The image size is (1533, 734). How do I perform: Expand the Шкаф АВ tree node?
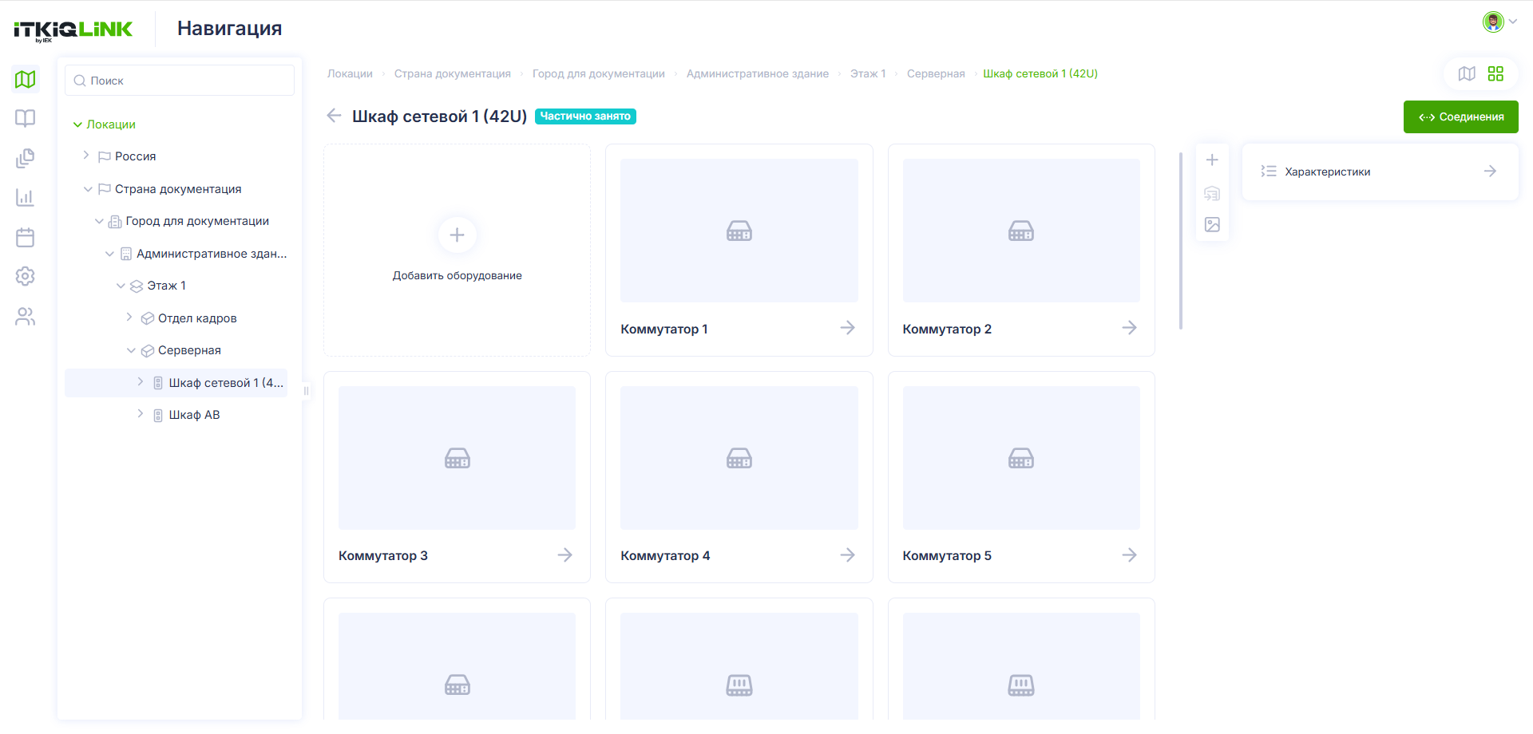point(141,414)
